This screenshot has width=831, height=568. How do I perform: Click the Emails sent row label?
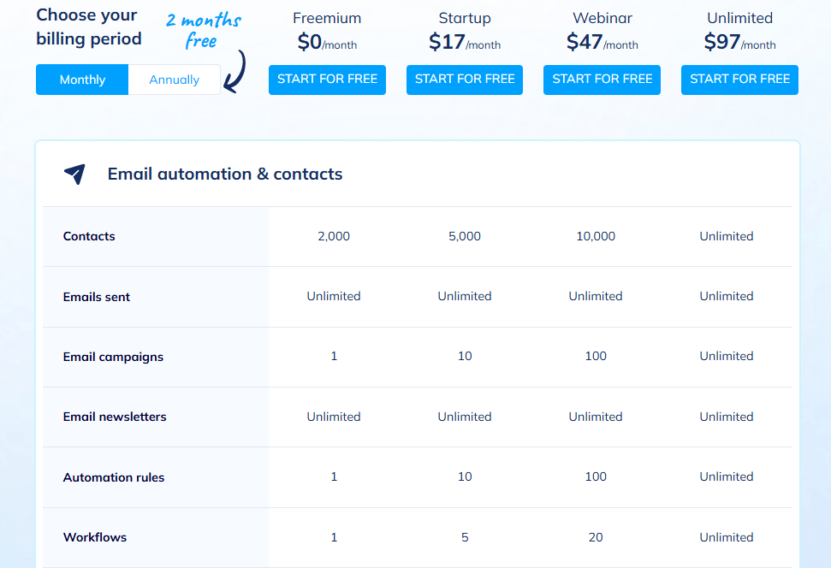pos(97,297)
